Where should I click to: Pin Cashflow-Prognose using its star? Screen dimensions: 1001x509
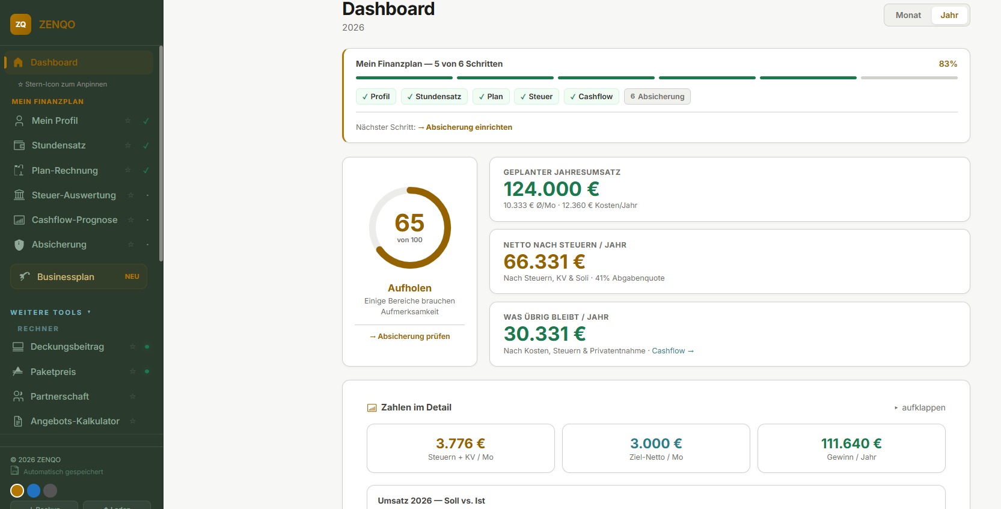130,220
